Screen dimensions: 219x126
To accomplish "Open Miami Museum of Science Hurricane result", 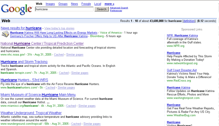I will tap(38, 95).
